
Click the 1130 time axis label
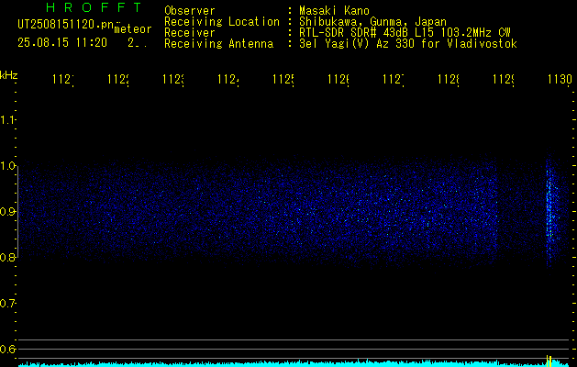560,79
